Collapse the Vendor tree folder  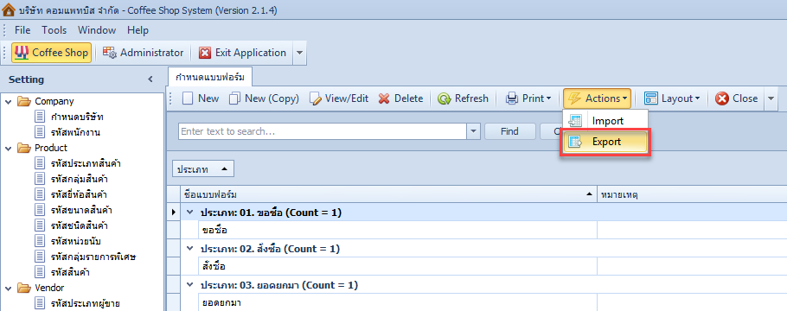click(x=8, y=288)
